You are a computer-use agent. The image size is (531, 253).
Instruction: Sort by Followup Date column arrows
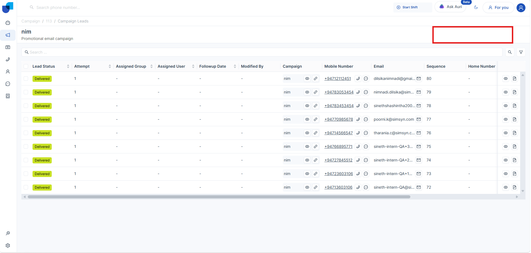(235, 66)
